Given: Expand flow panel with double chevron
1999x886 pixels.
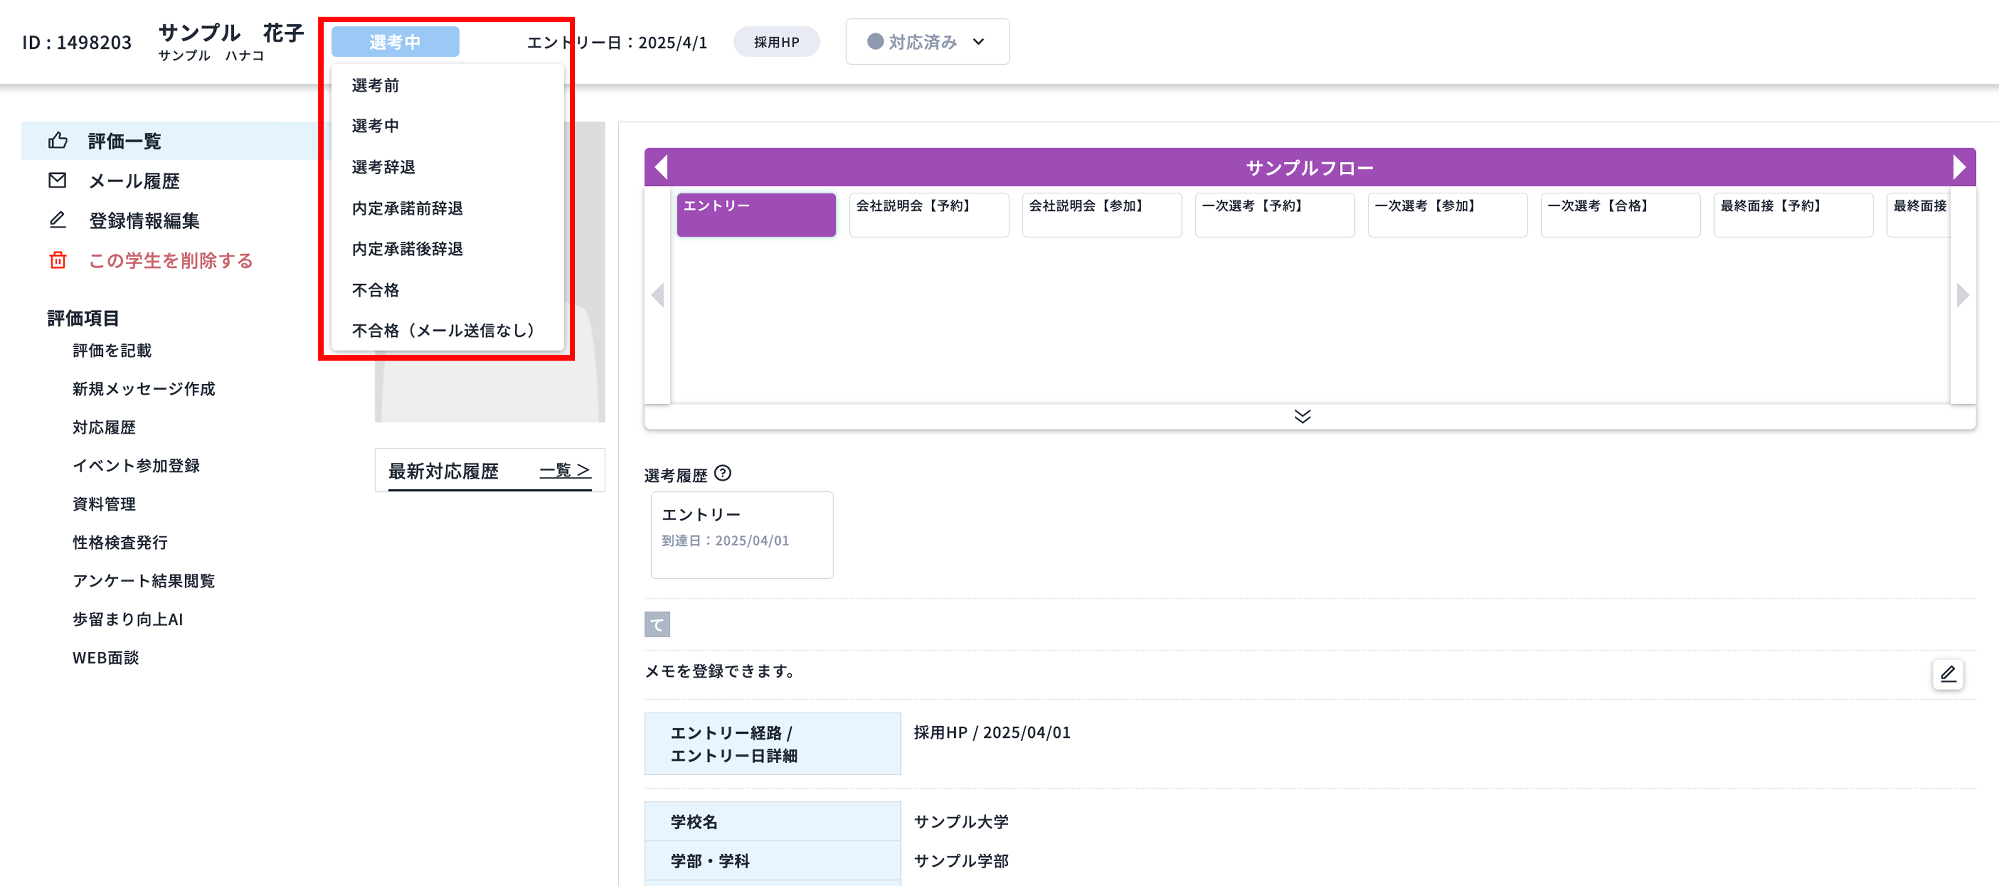Looking at the screenshot, I should pos(1302,417).
